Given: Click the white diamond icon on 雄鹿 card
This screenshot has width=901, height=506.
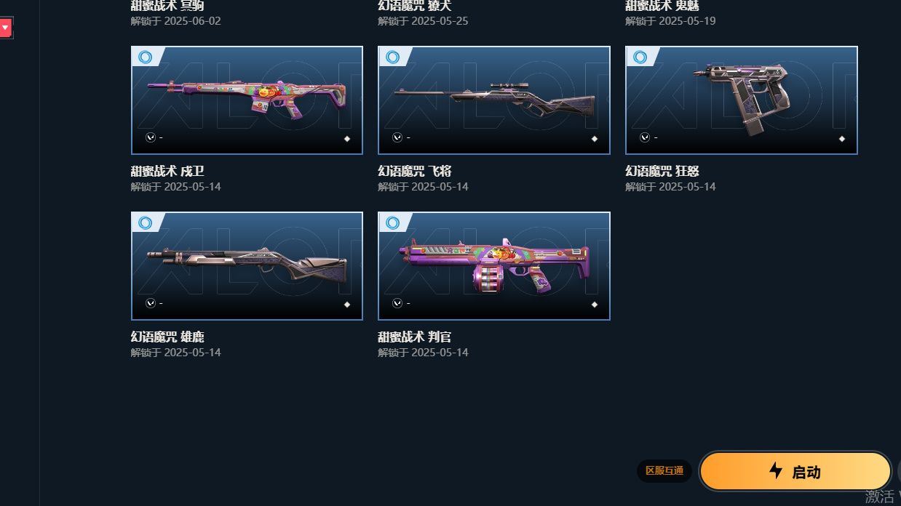Looking at the screenshot, I should tap(347, 305).
